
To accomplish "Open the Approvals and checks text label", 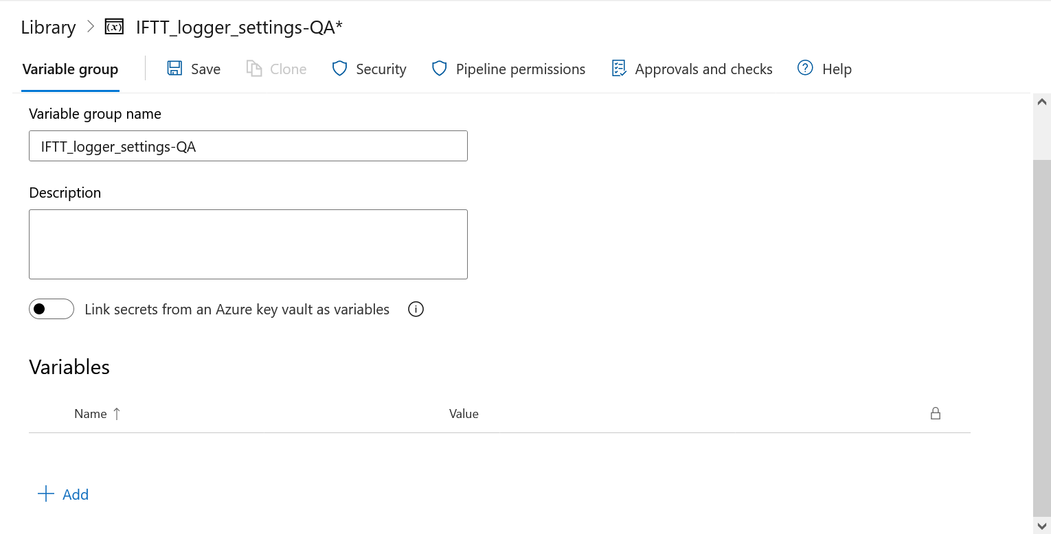I will coord(703,69).
